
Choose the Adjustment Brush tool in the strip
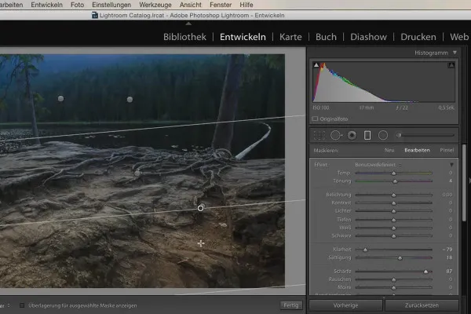pos(425,135)
